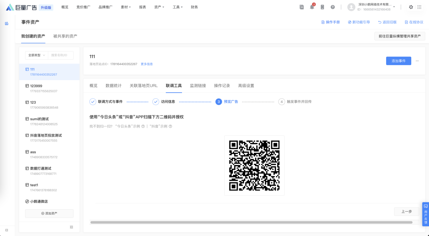
Task: Click the 更多信息 link
Action: [147, 64]
